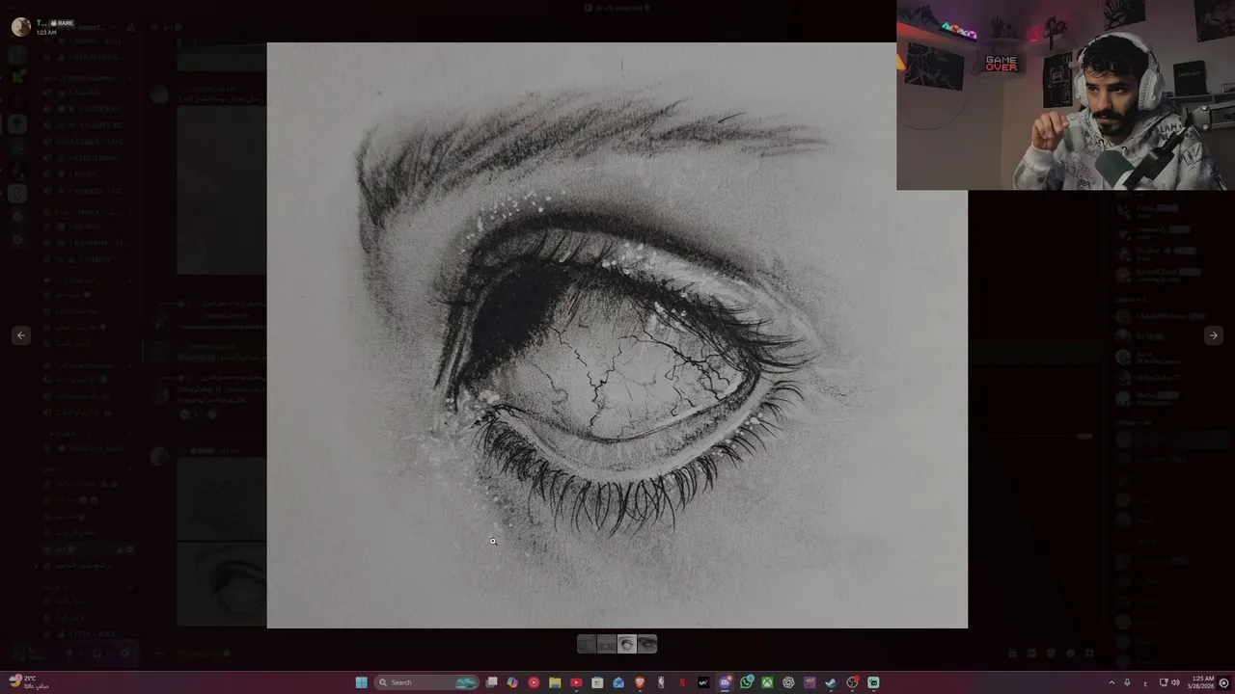
Task: Open File Explorer from the taskbar
Action: (555, 682)
